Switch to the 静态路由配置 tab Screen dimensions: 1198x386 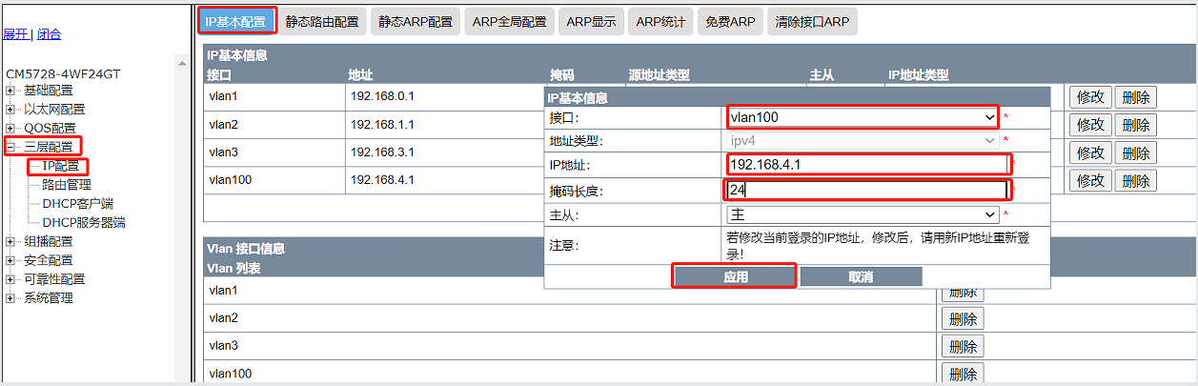(322, 22)
